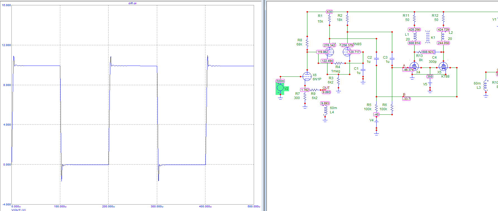Select capacitor C1 symbol

(x=363, y=70)
